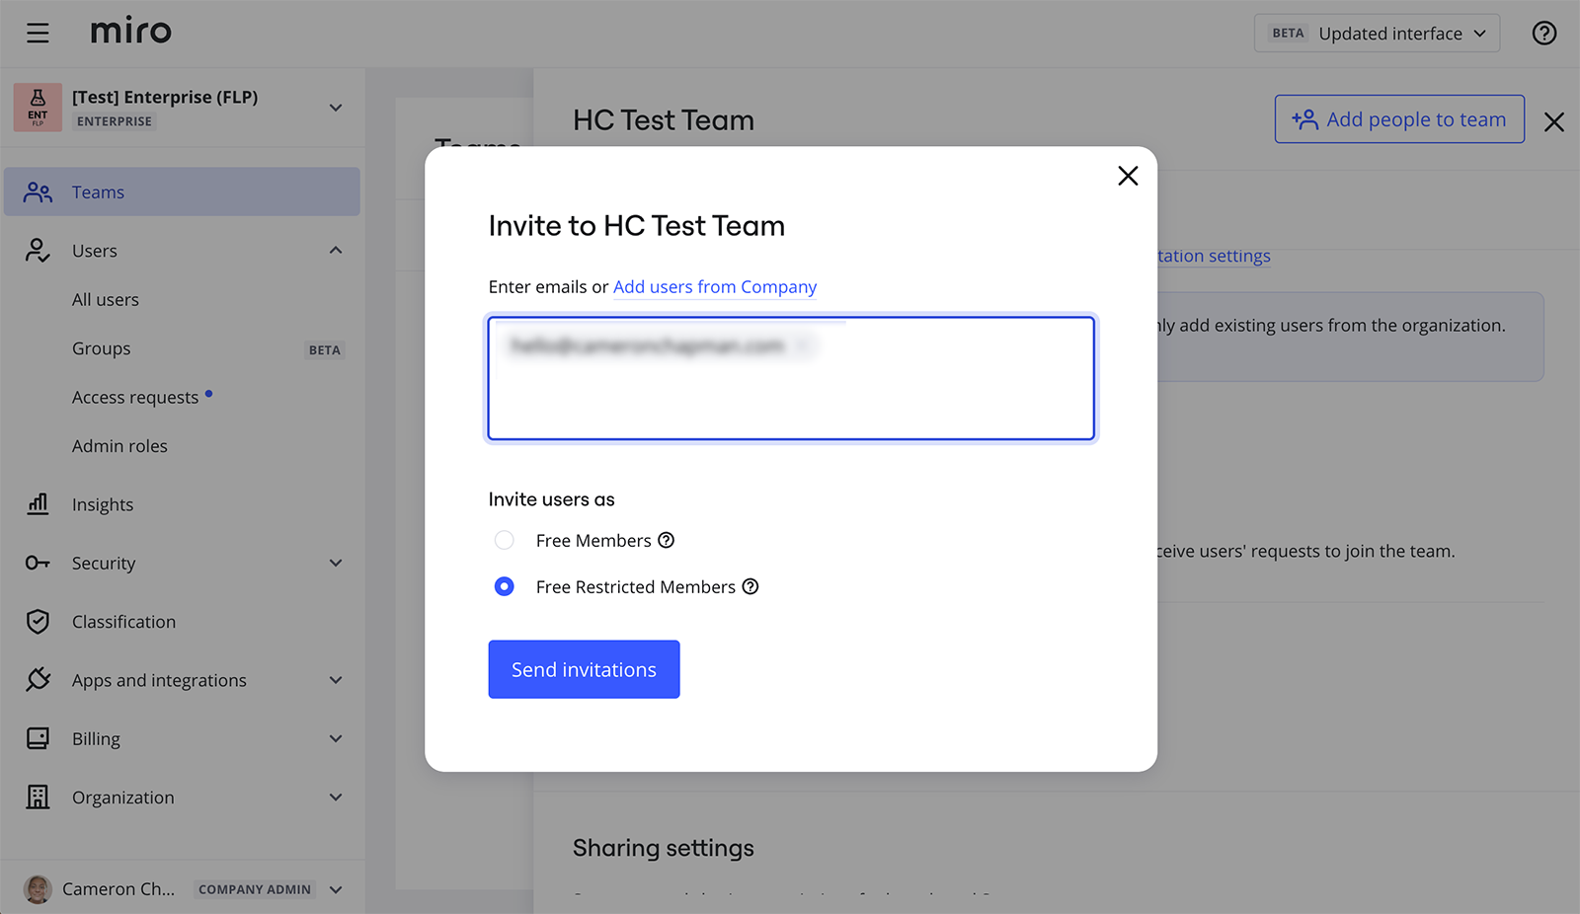Focus the email entry text box

(x=790, y=395)
